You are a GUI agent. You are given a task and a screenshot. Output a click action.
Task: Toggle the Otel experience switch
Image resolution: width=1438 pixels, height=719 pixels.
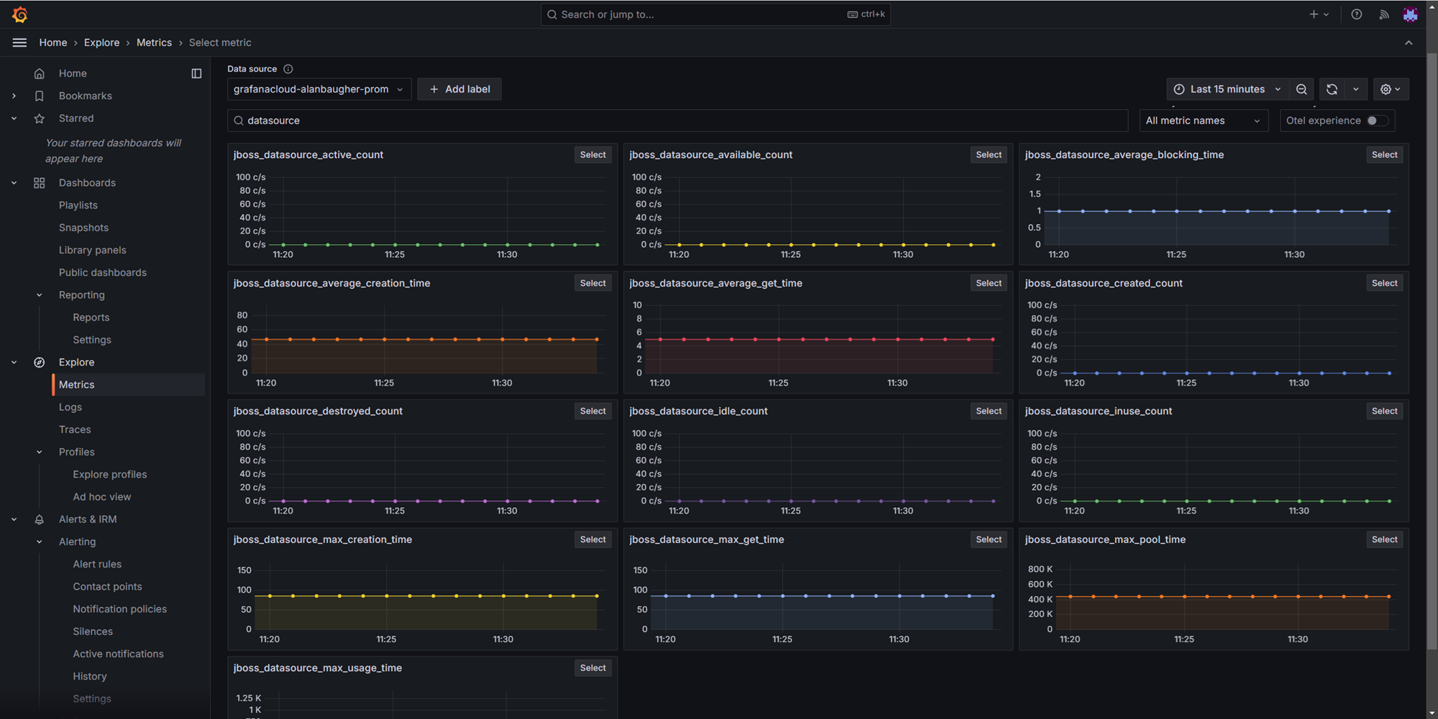(1377, 121)
